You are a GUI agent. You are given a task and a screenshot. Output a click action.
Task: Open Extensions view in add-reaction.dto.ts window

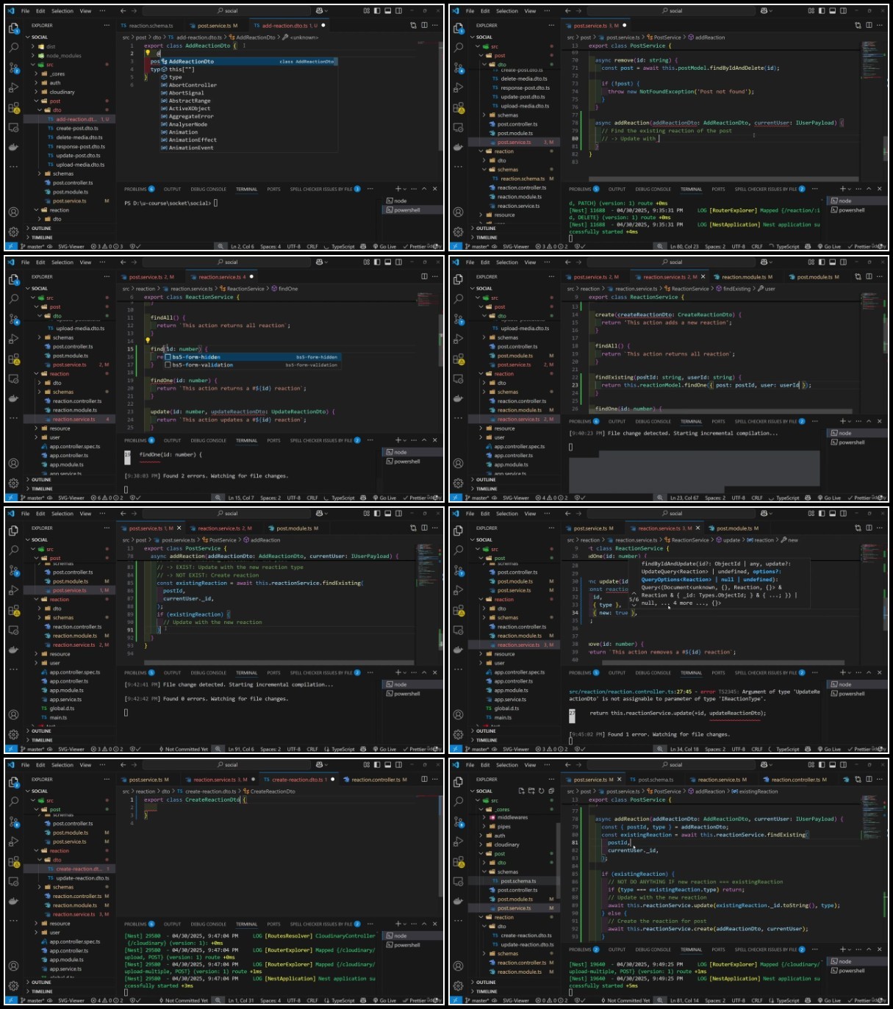(x=14, y=107)
